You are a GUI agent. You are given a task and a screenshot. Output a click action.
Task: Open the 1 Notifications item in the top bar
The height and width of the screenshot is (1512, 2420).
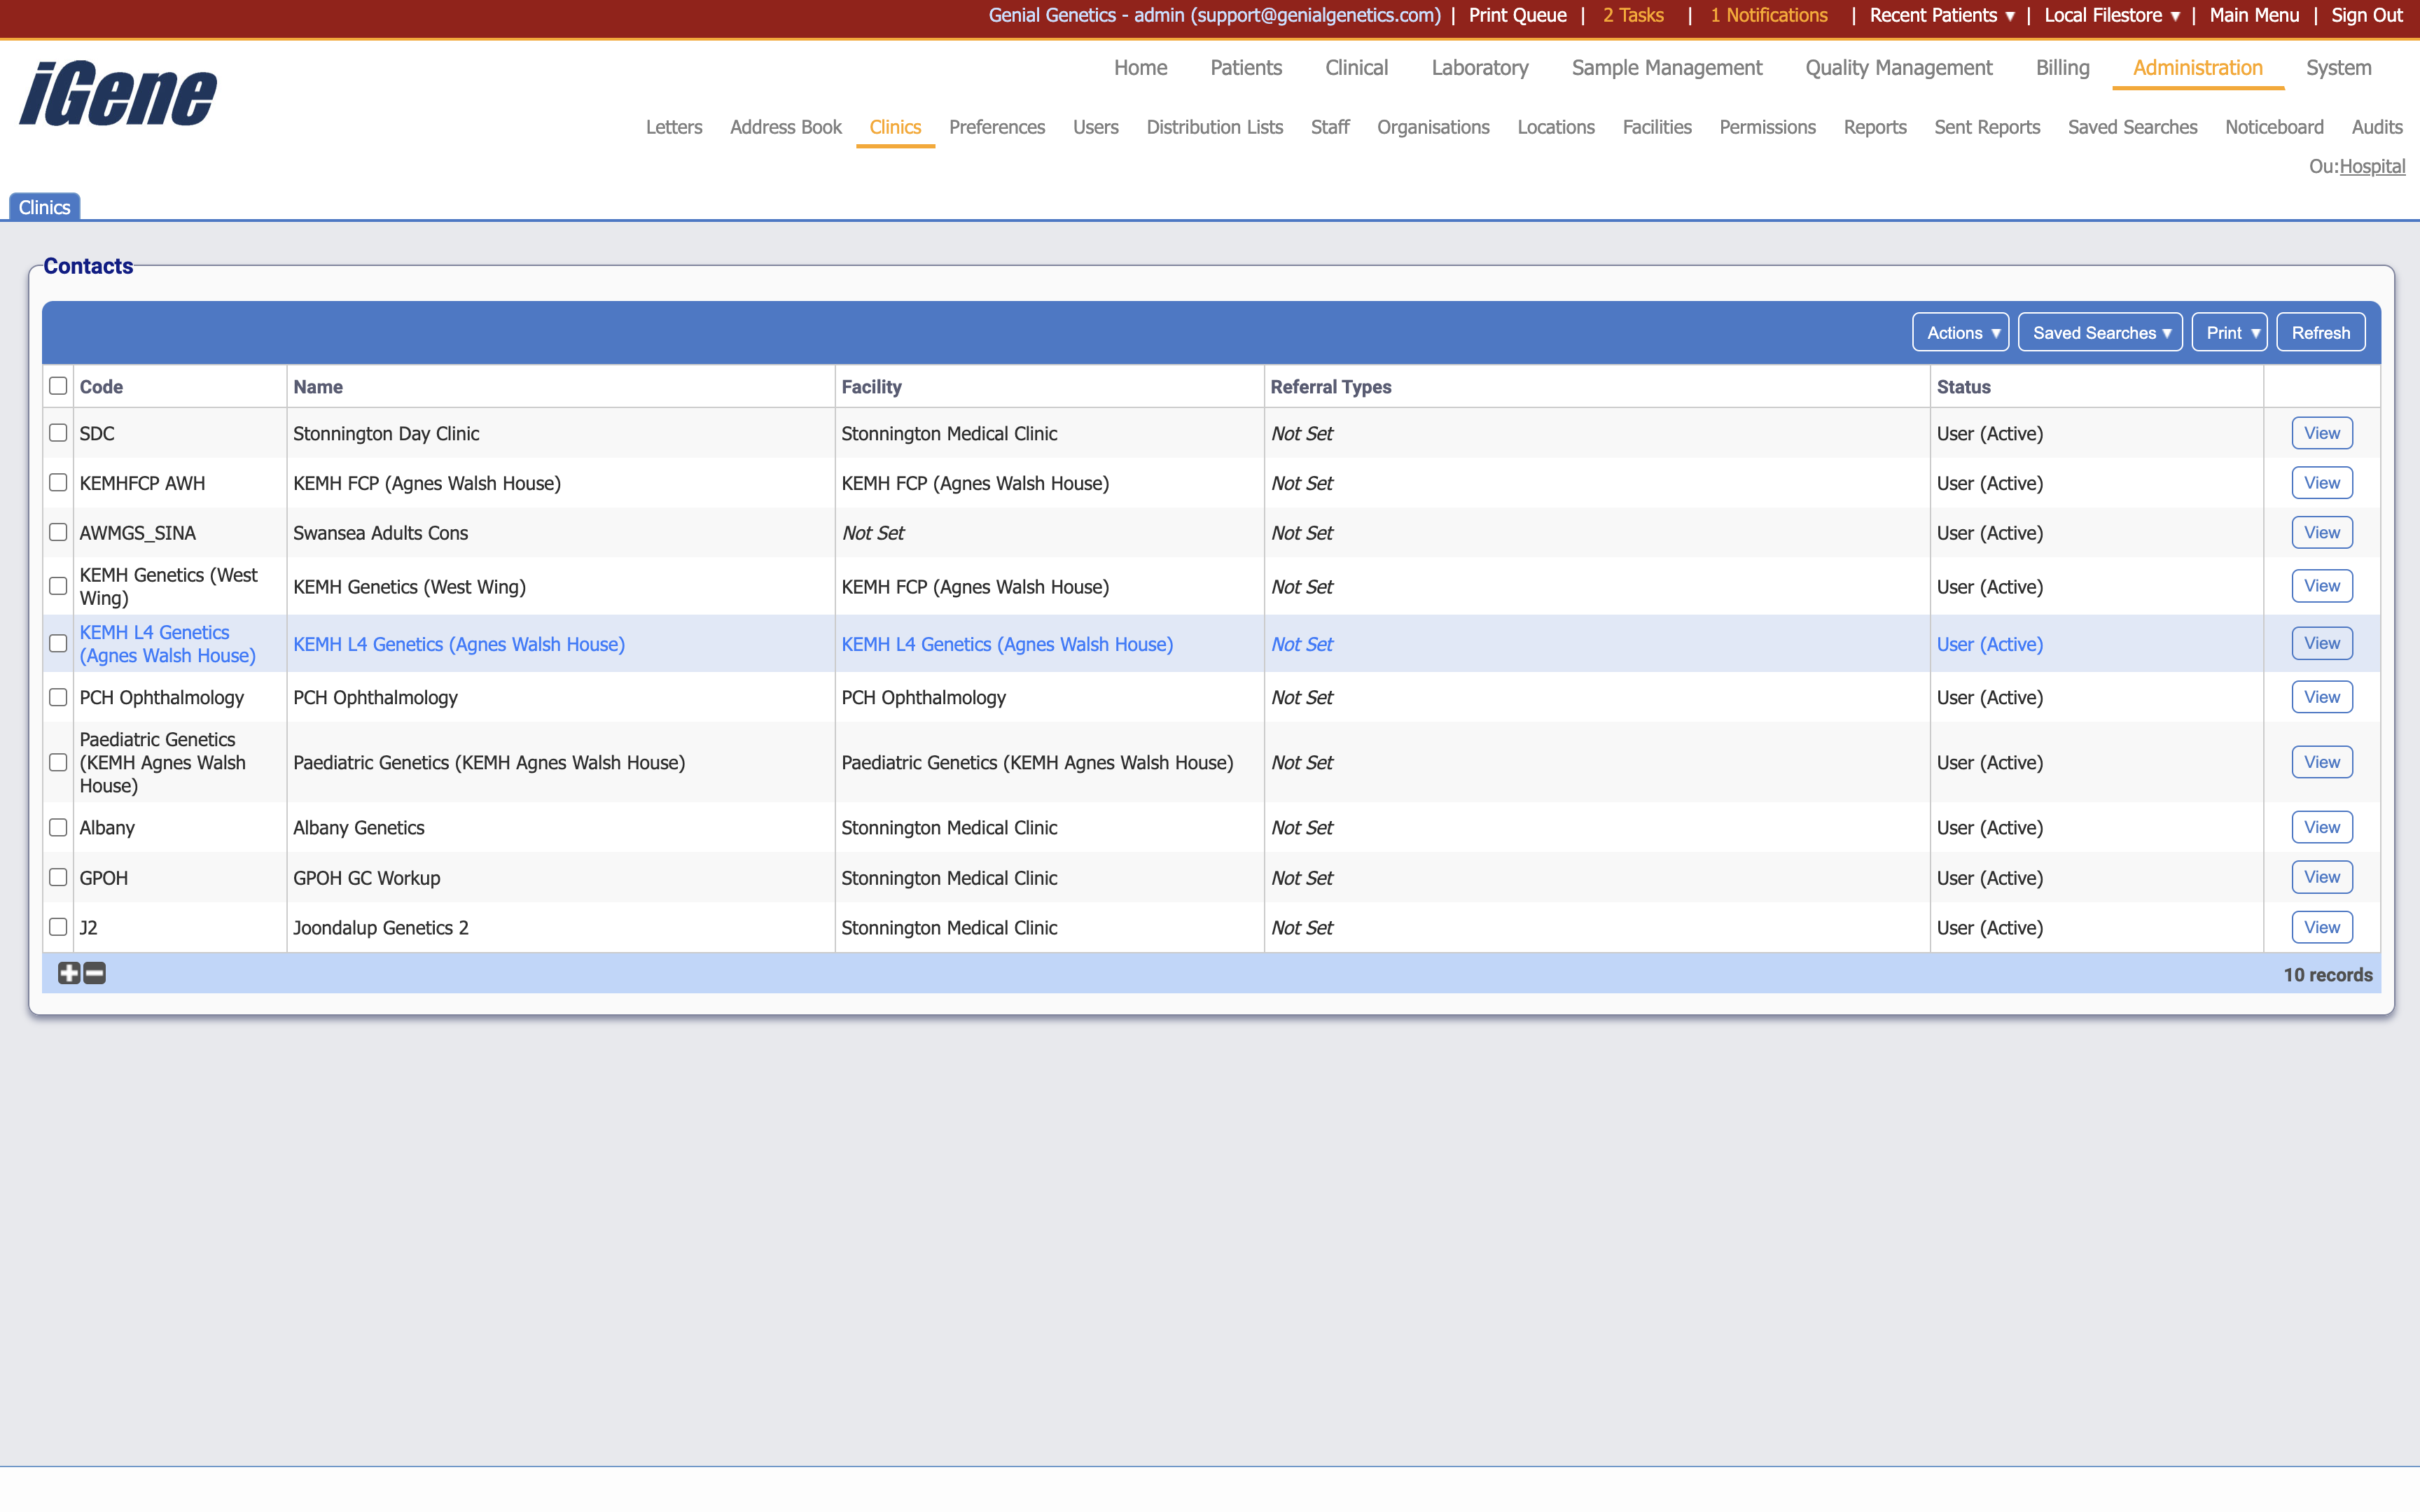point(1768,15)
